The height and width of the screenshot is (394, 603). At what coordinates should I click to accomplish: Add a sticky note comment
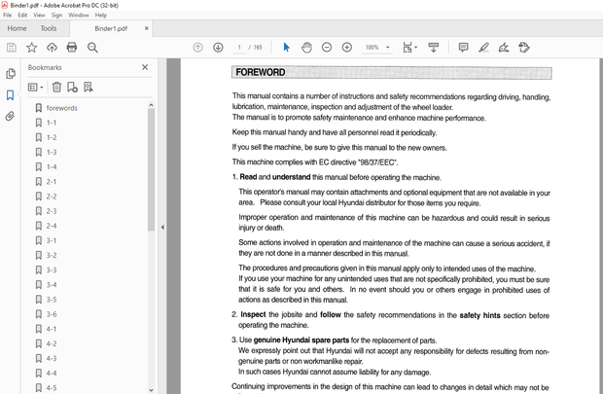(463, 48)
